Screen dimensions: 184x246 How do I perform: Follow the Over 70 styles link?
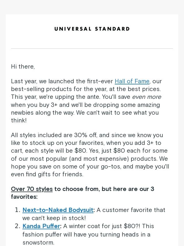pyautogui.click(x=32, y=189)
